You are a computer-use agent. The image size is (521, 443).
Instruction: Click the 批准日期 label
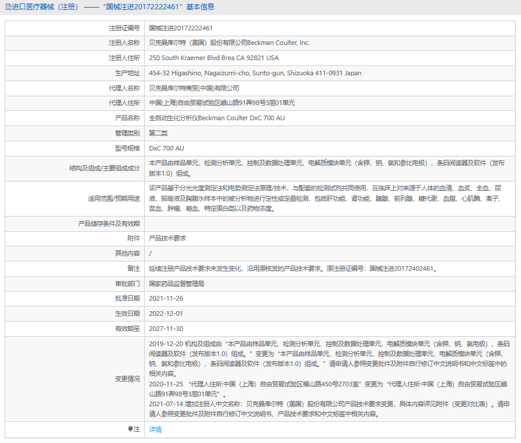(x=128, y=298)
